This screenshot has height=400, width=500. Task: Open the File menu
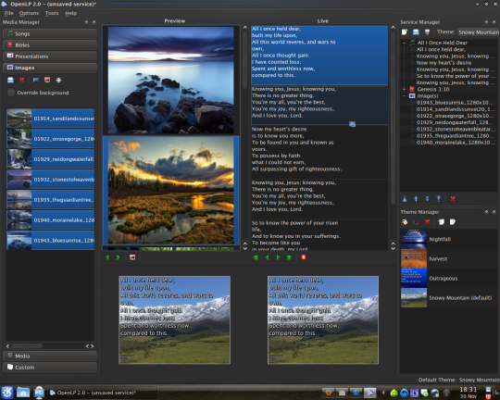pyautogui.click(x=8, y=13)
